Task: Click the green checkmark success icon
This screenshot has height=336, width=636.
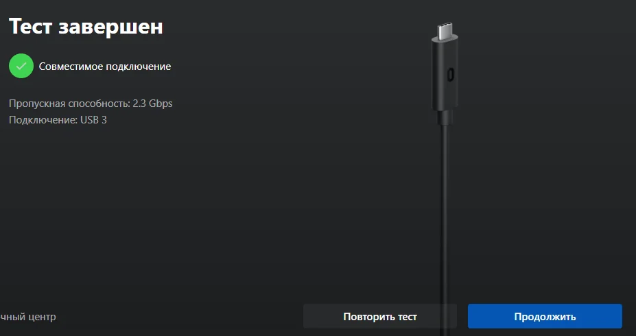Action: coord(21,66)
